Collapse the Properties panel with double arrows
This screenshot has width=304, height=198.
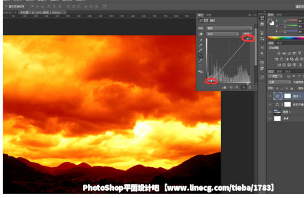tap(250, 15)
